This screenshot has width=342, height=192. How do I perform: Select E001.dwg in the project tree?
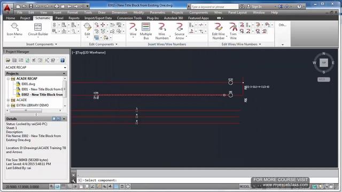[x=28, y=84]
